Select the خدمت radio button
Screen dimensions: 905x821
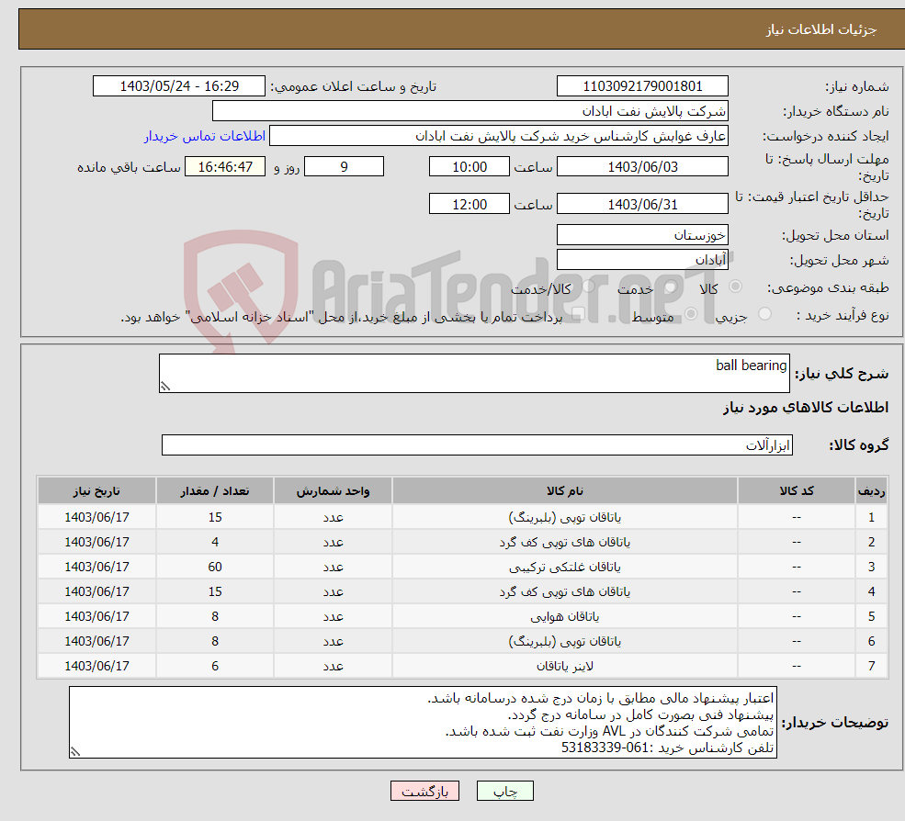point(671,287)
